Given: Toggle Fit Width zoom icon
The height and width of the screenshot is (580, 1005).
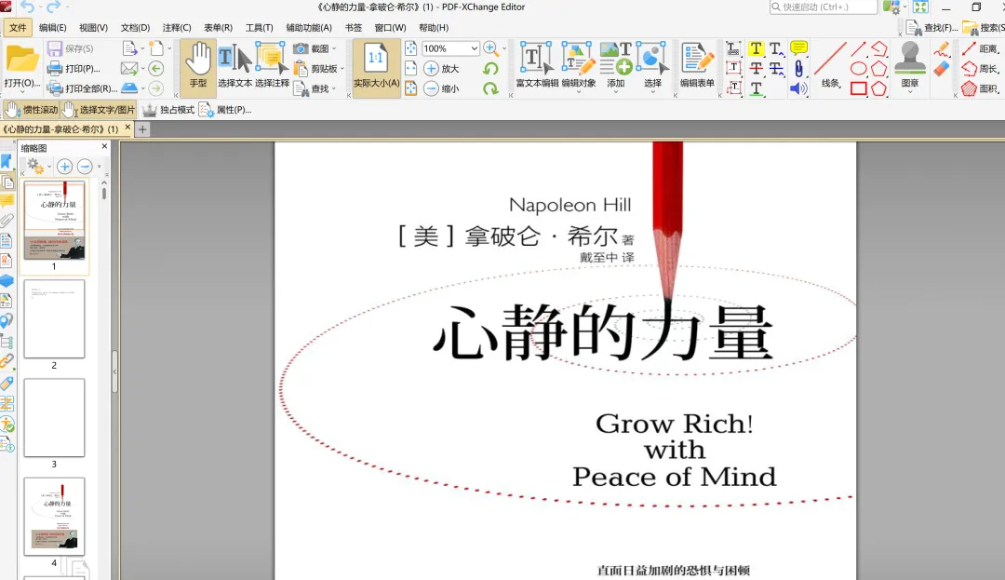Looking at the screenshot, I should [x=411, y=68].
